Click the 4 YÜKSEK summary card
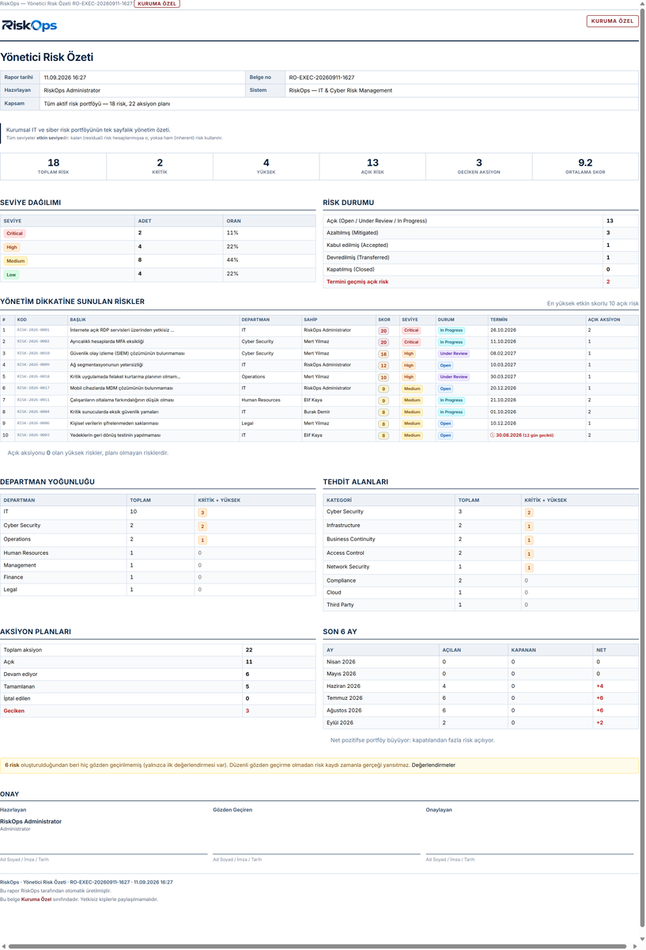The height and width of the screenshot is (950, 646). (266, 165)
